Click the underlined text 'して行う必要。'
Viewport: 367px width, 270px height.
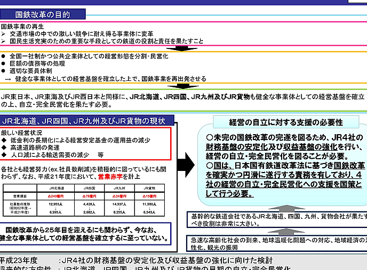(x=229, y=193)
